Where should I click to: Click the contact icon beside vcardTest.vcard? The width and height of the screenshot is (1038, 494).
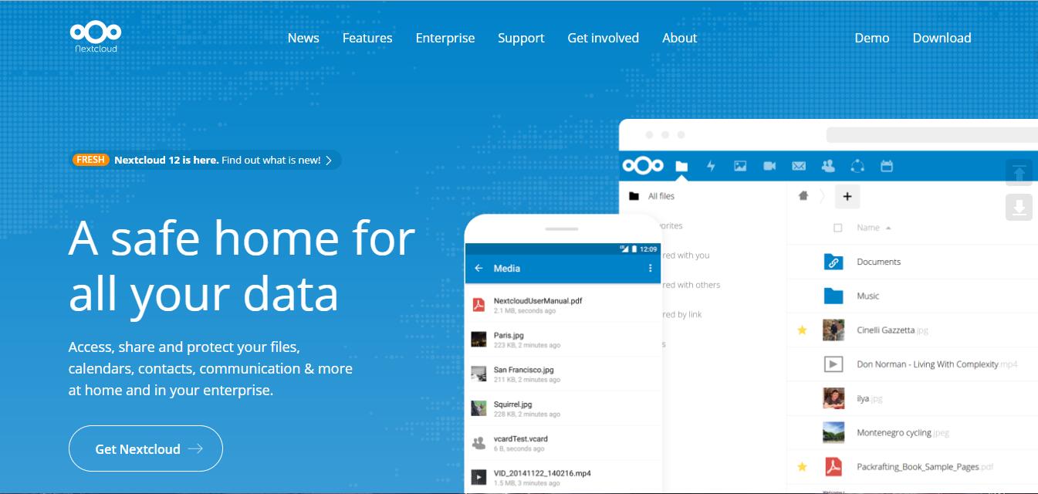click(478, 443)
